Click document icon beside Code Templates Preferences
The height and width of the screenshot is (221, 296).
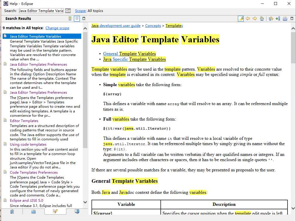5,172
